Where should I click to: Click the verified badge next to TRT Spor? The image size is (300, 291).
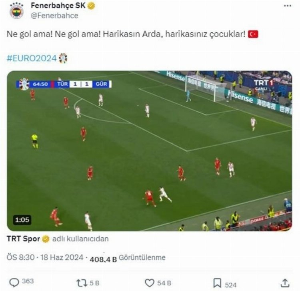click(x=46, y=239)
